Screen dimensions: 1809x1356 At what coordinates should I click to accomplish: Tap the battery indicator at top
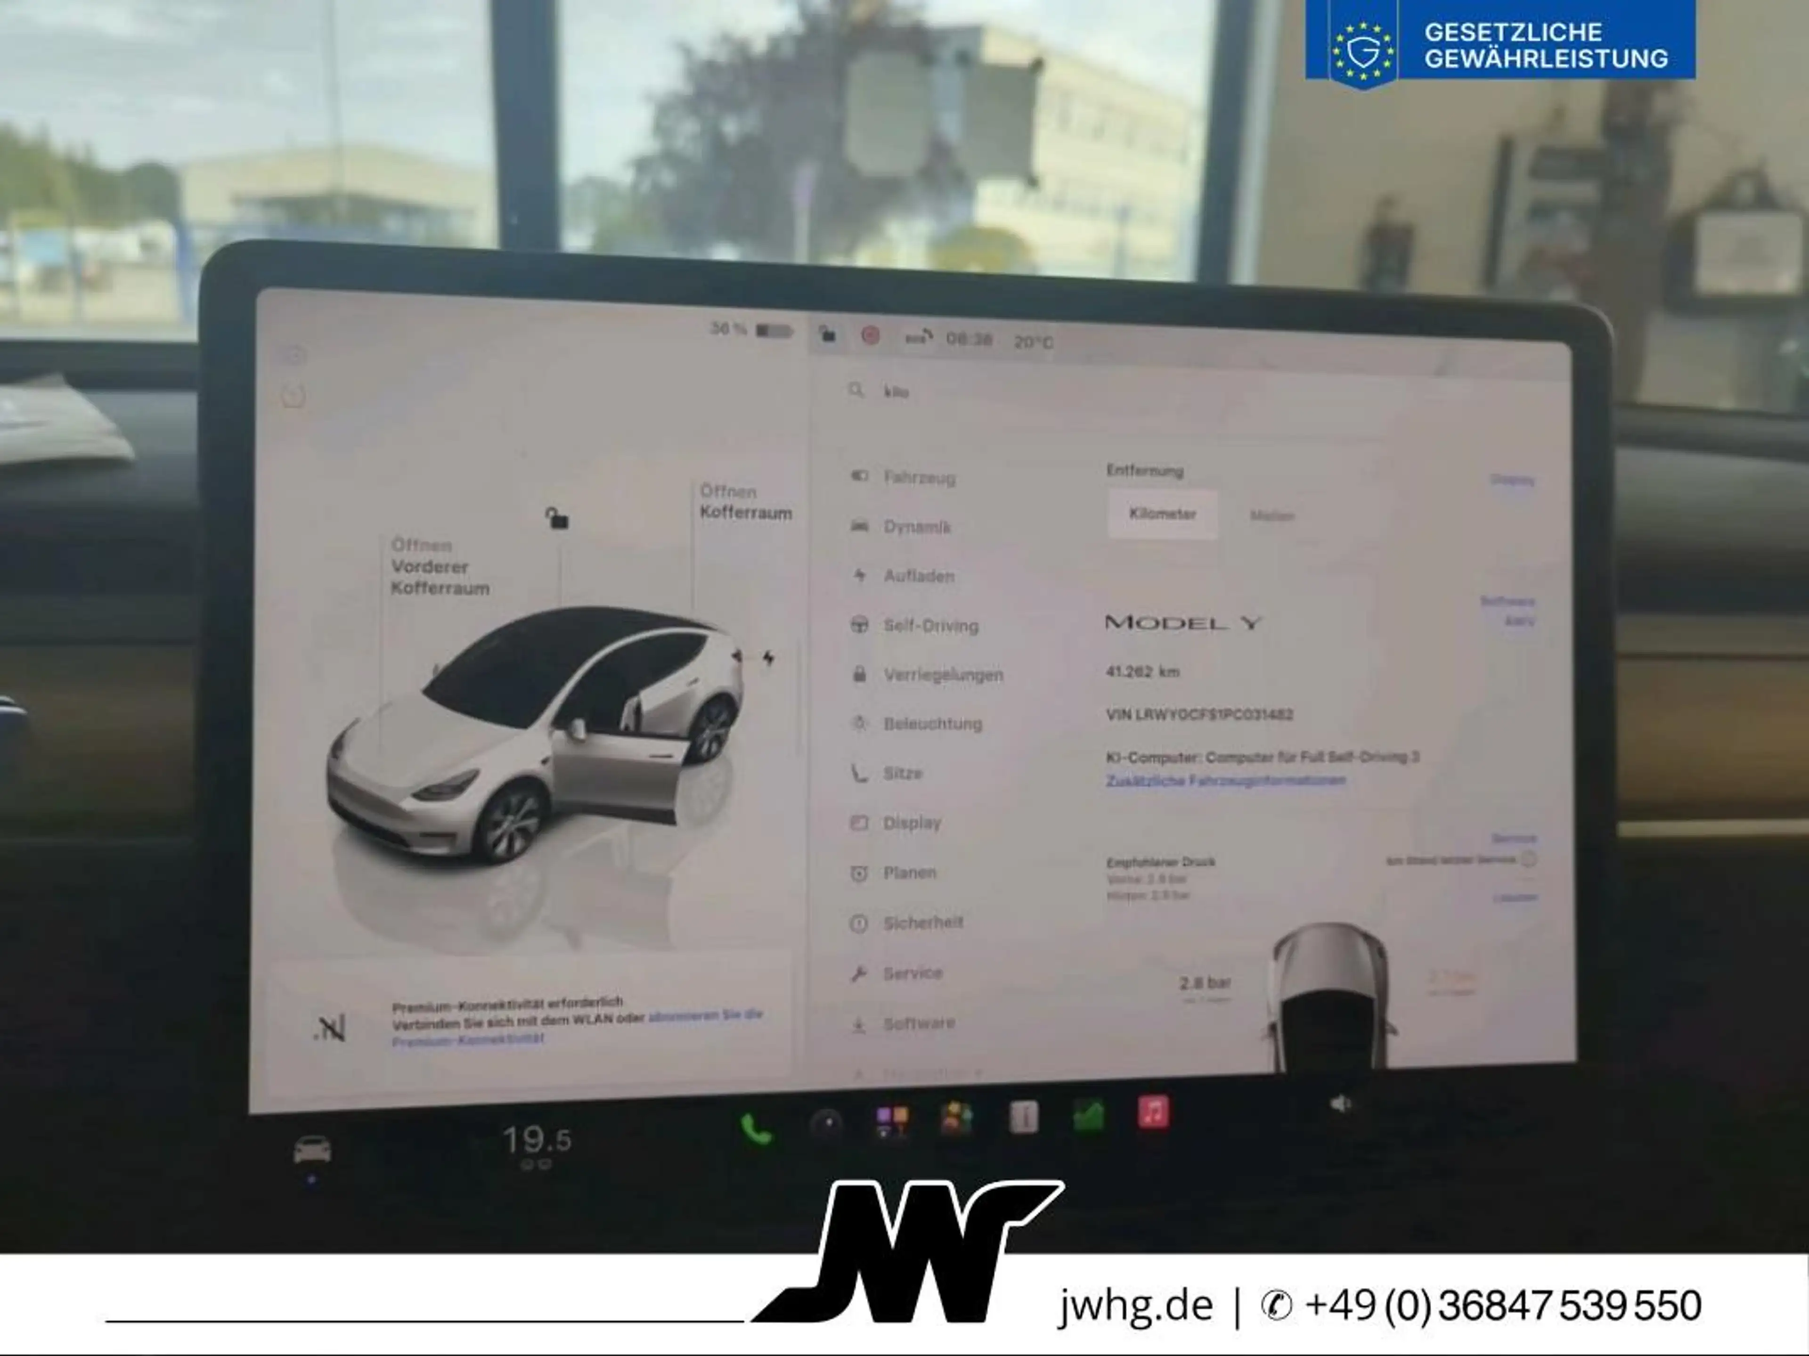[751, 330]
